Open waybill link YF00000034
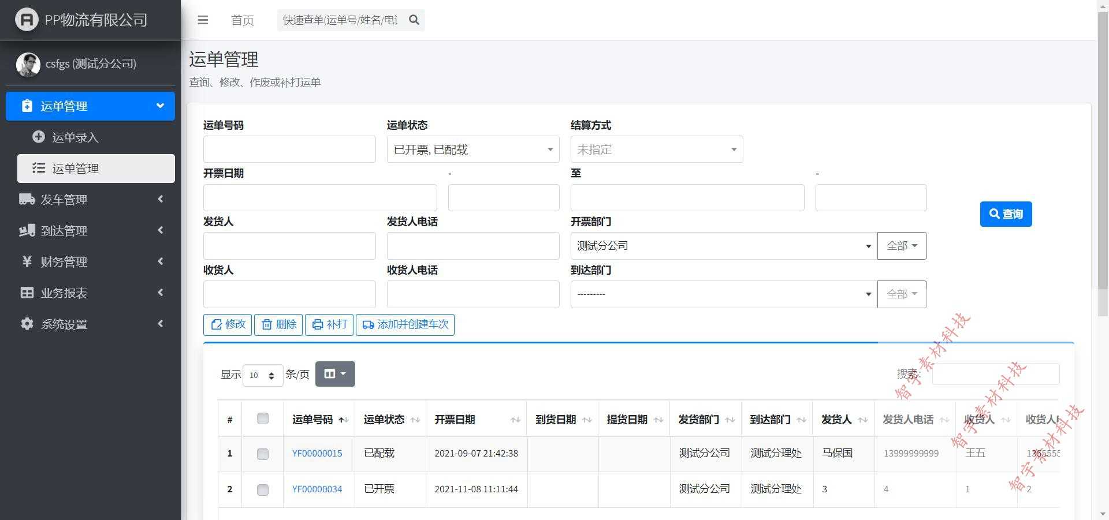The image size is (1109, 520). tap(317, 489)
